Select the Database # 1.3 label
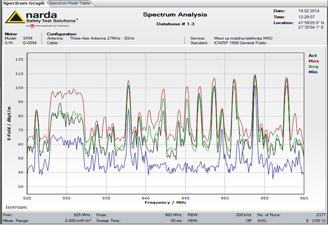This screenshot has height=225, width=328. pyautogui.click(x=175, y=23)
